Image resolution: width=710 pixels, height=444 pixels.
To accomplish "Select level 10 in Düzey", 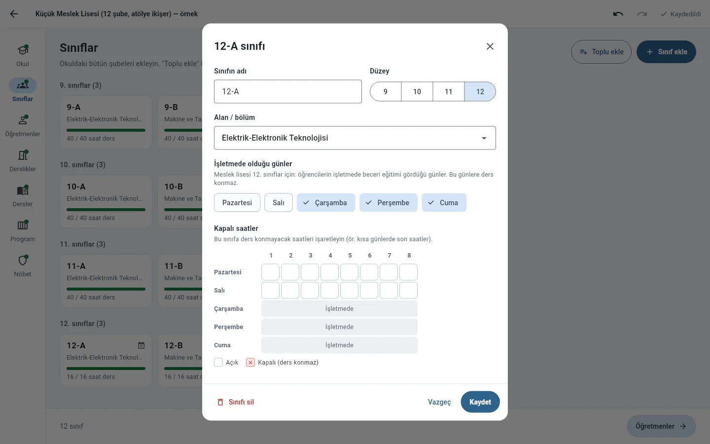I will click(417, 92).
